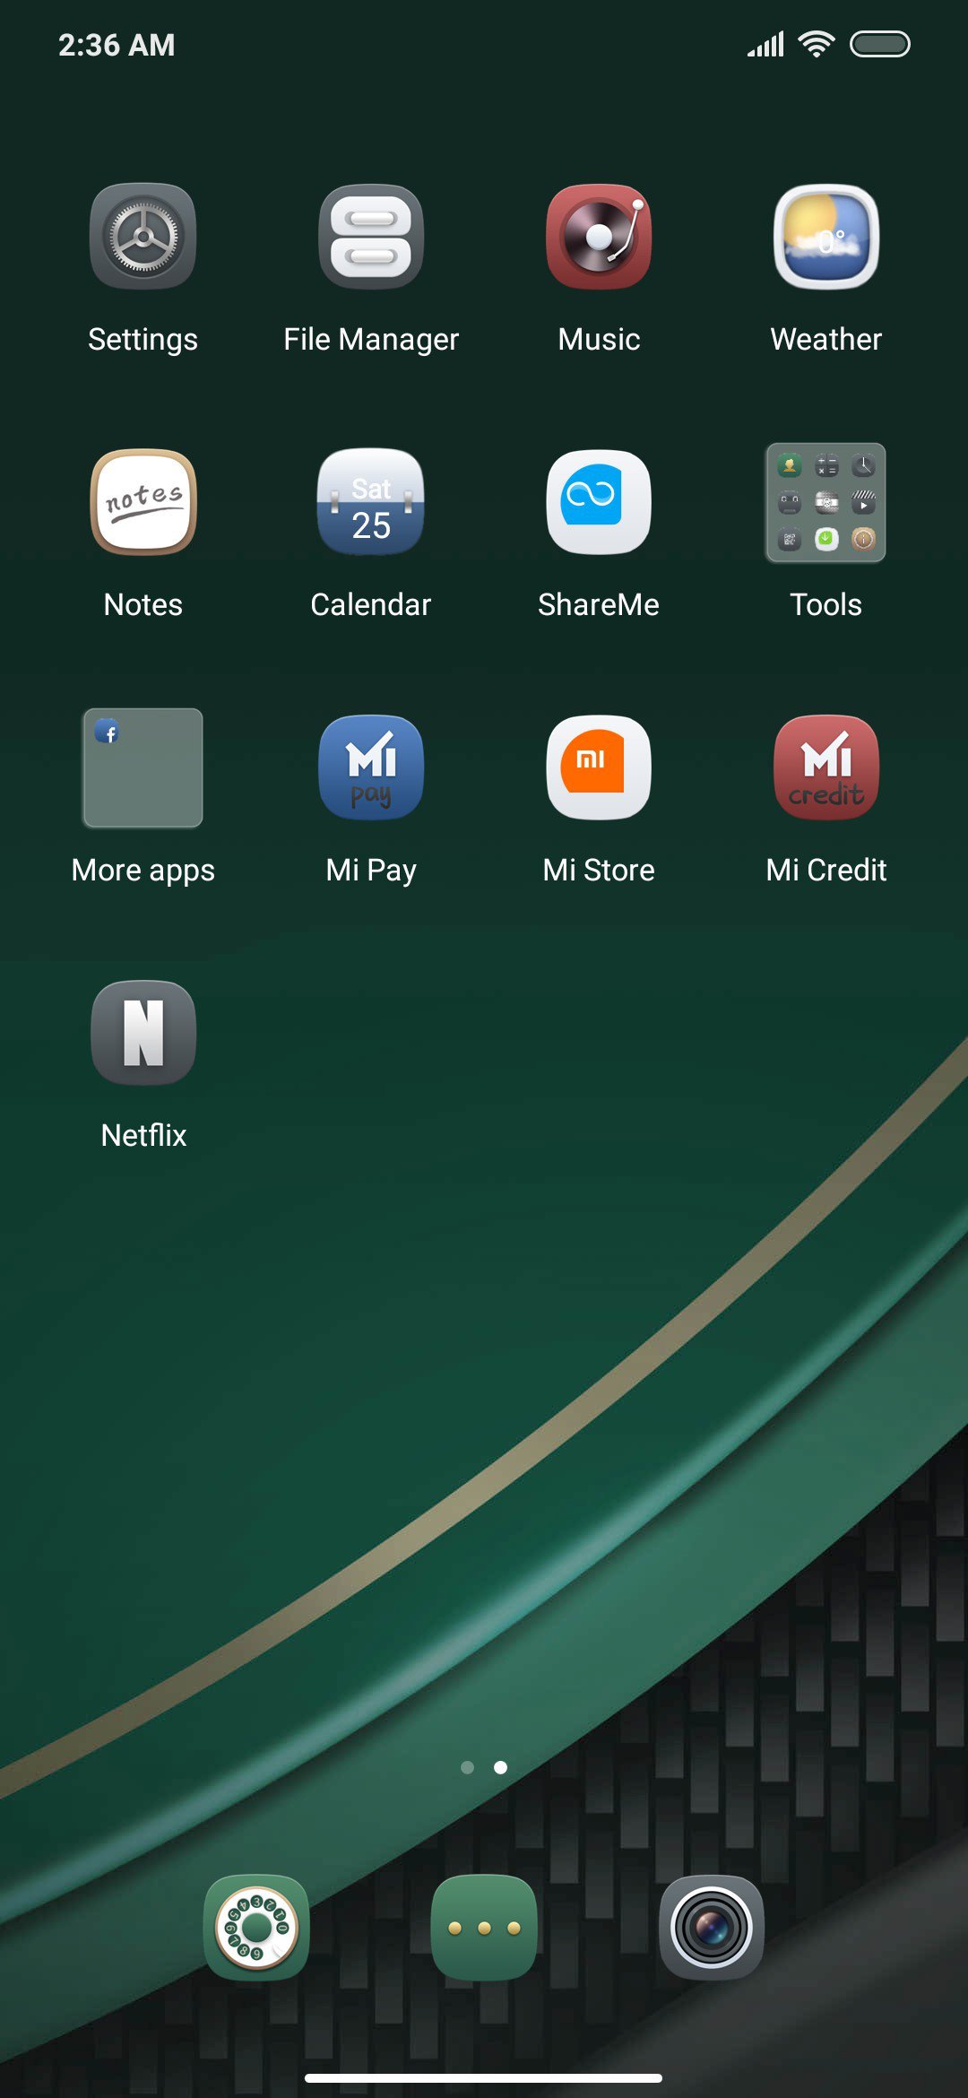The height and width of the screenshot is (2098, 968).
Task: Go to first home screen page dot
Action: point(467,1767)
